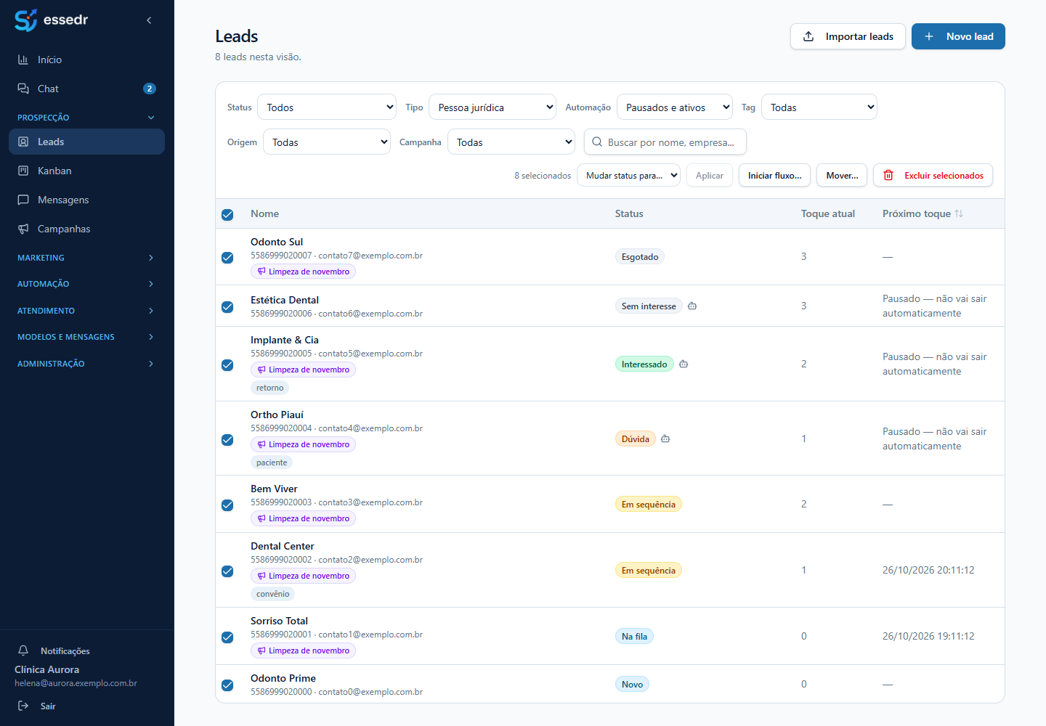Click the Início chart icon
This screenshot has width=1046, height=726.
[x=23, y=60]
